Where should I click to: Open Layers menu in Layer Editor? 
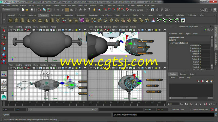click(x=172, y=78)
